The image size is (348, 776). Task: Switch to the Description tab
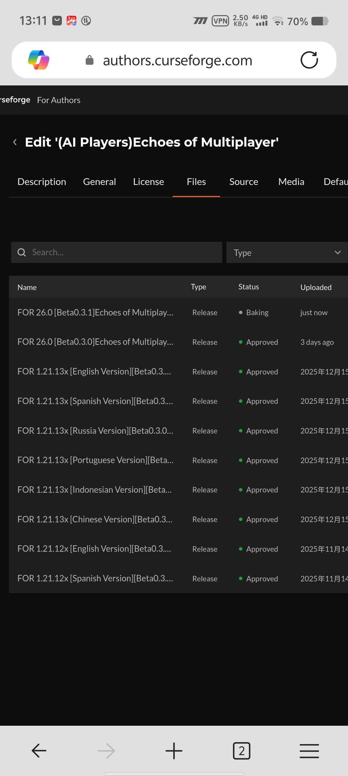point(42,182)
